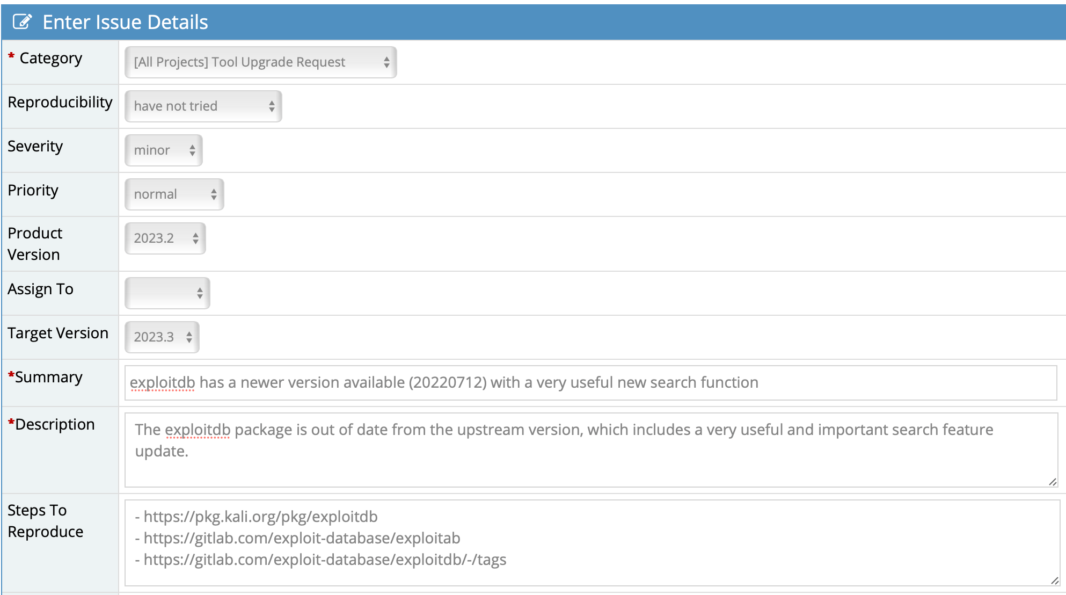Click the Assign To selector arrows icon

click(x=200, y=293)
